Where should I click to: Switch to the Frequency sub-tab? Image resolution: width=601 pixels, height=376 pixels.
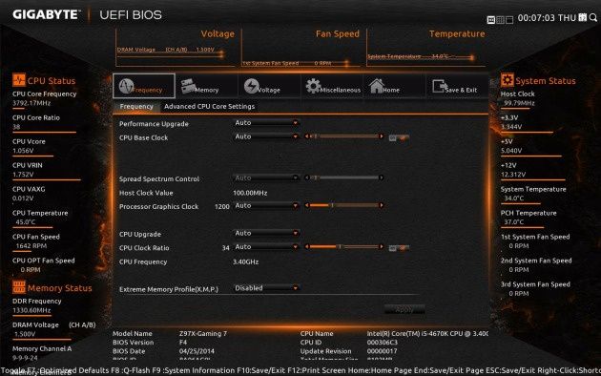click(x=136, y=107)
